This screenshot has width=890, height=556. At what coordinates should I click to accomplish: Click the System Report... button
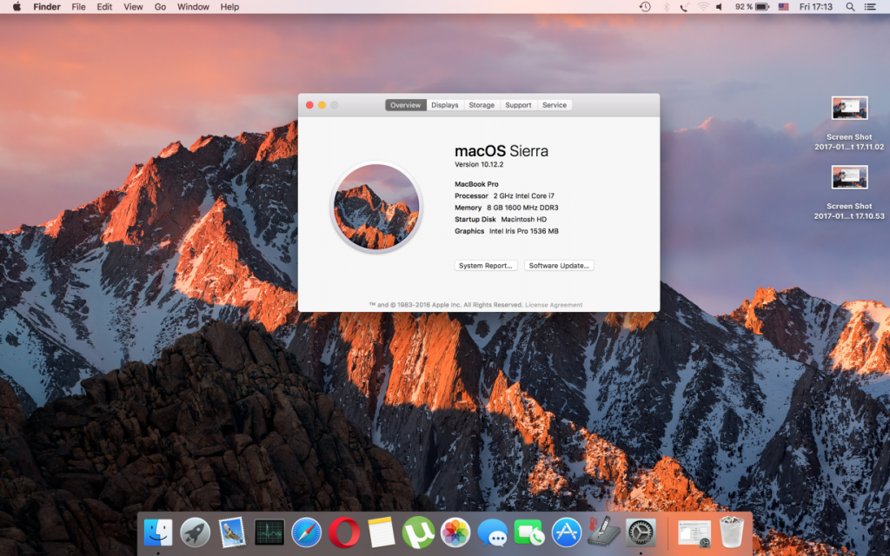tap(486, 266)
